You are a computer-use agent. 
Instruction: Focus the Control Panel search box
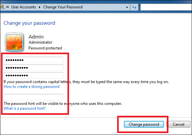[x=166, y=7]
